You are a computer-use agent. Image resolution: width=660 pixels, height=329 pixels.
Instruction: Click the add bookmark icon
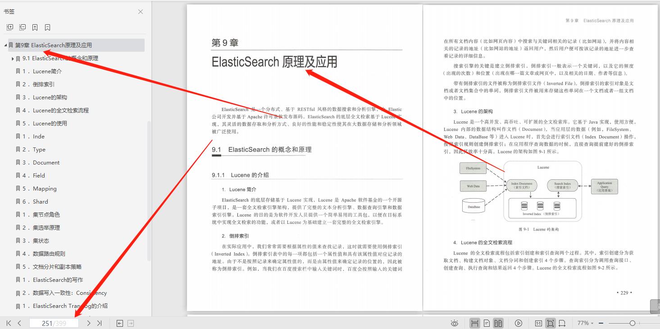pyautogui.click(x=35, y=27)
